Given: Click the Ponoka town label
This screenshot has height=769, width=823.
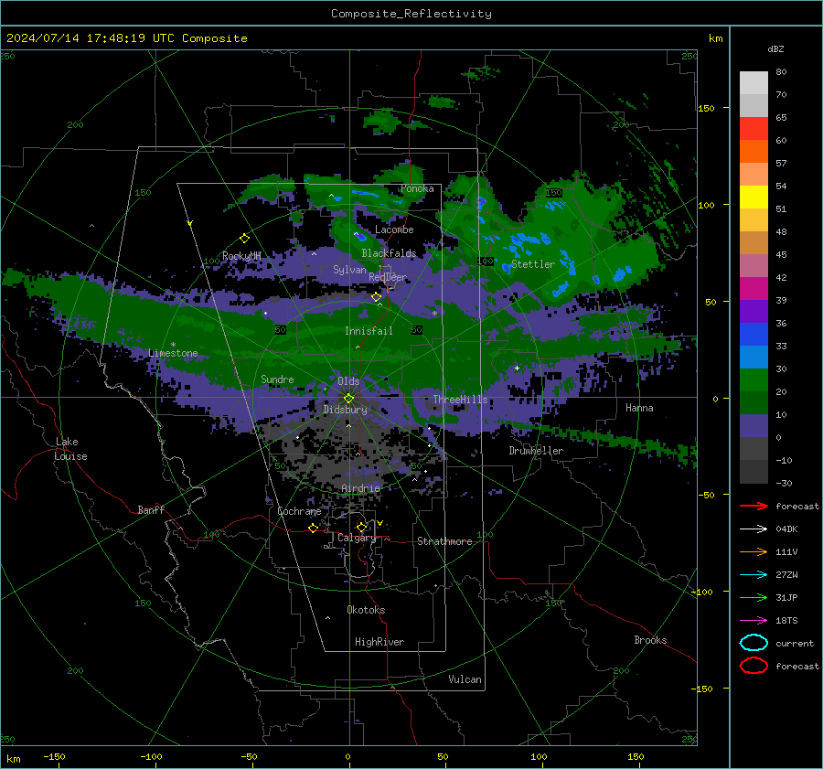Looking at the screenshot, I should [x=417, y=189].
